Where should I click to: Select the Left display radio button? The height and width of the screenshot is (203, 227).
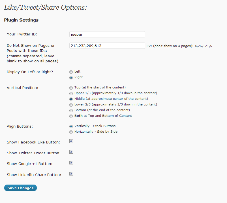click(71, 72)
